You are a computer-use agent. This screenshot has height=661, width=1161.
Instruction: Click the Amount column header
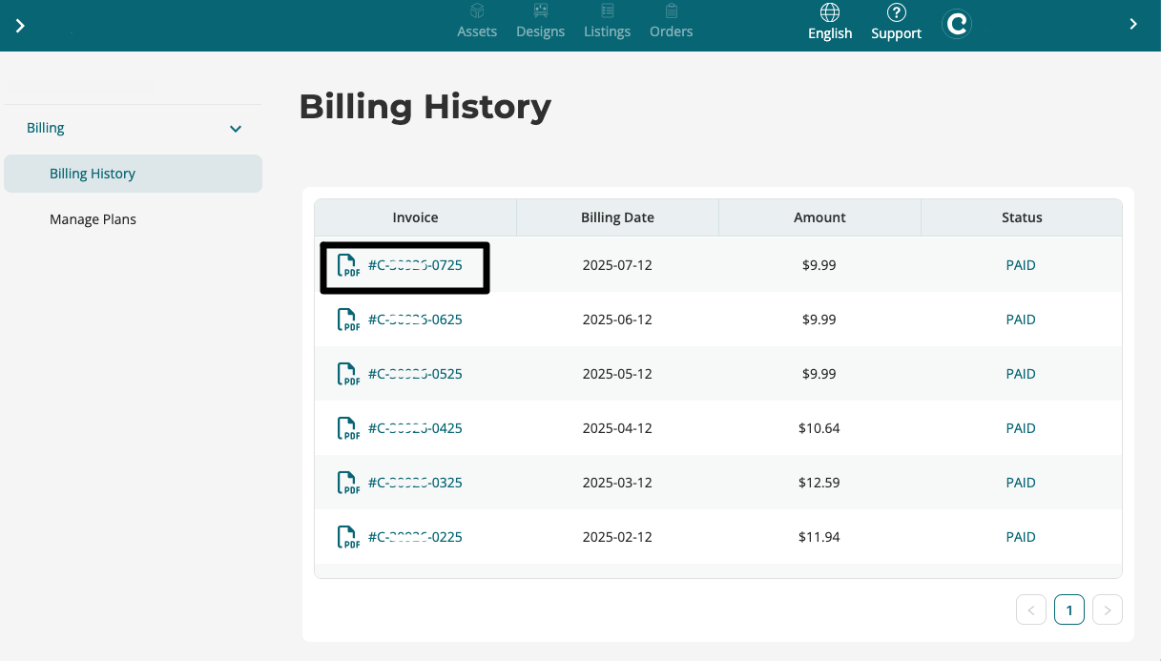pos(819,217)
